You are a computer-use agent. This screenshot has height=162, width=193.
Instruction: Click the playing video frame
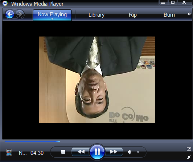[97, 80]
